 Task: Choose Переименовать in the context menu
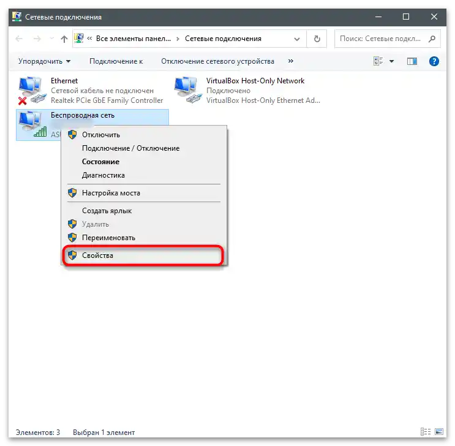144,238
